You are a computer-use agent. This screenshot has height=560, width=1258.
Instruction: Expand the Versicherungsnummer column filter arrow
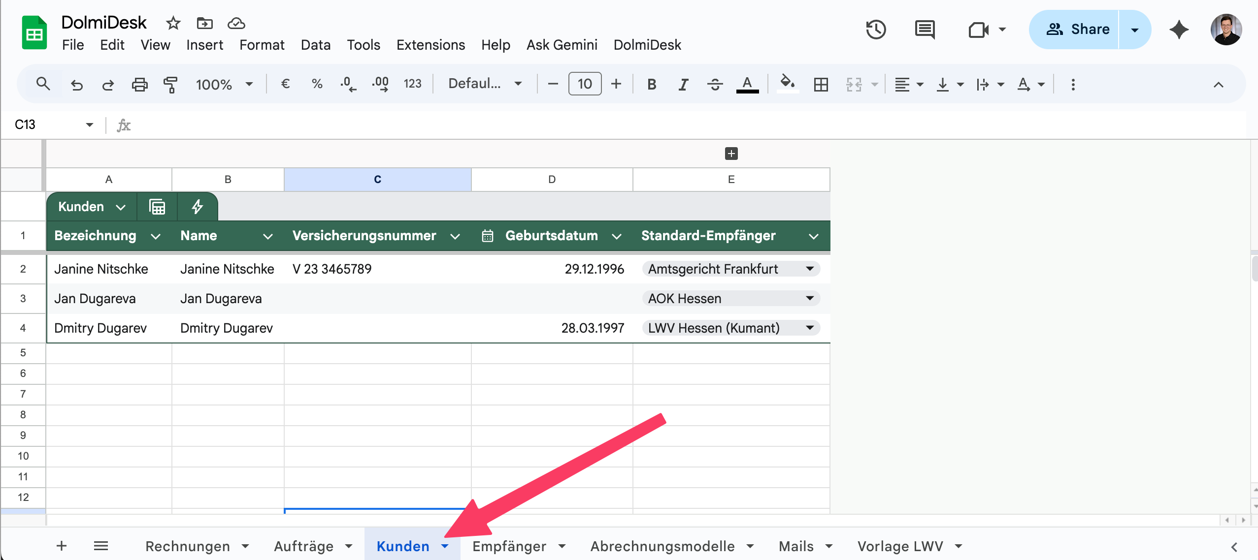pyautogui.click(x=455, y=236)
